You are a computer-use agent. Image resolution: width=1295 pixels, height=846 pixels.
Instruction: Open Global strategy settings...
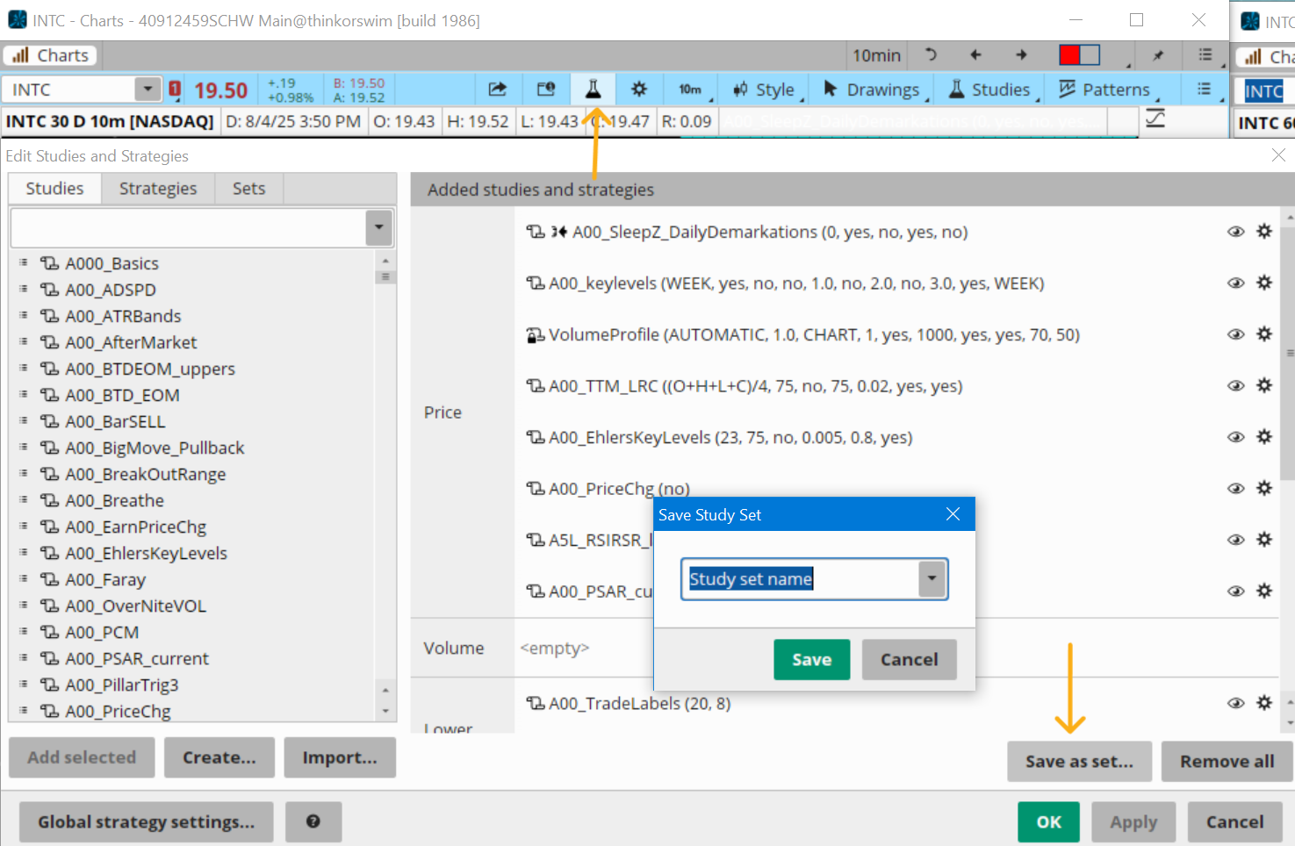pos(146,821)
